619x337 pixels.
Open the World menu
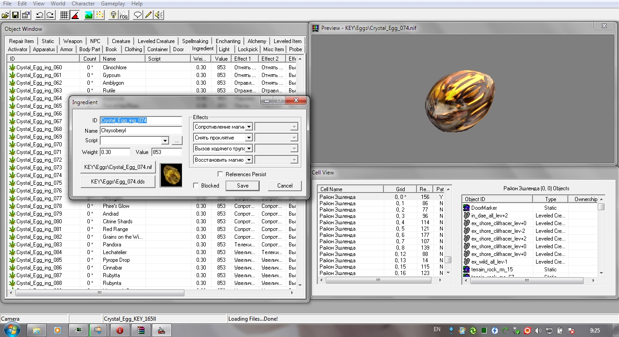click(58, 4)
